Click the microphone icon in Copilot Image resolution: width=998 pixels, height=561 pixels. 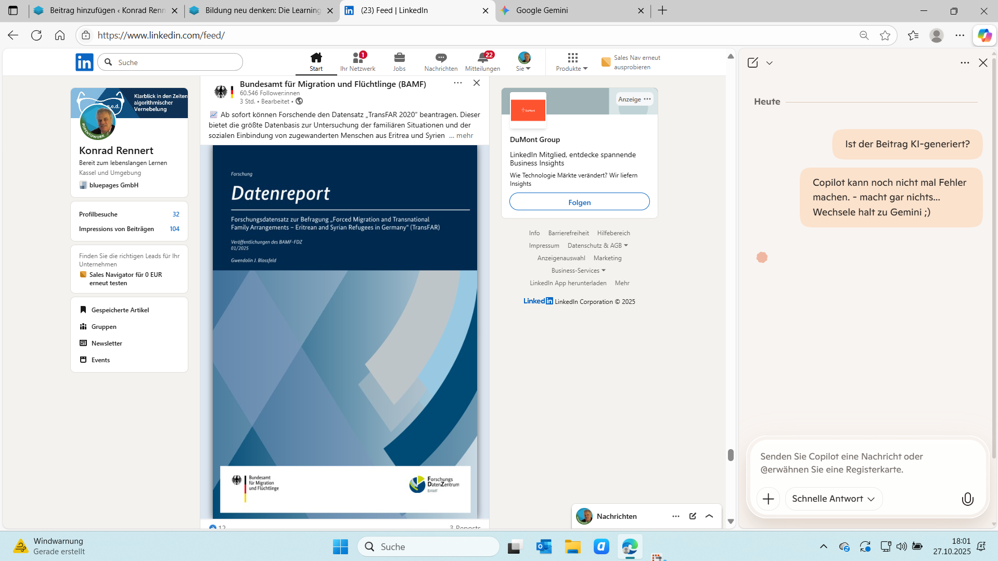coord(967,499)
